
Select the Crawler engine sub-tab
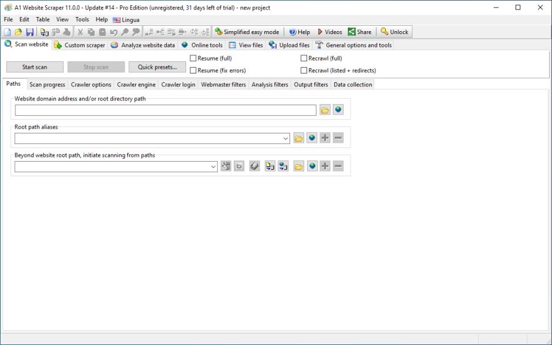coord(136,85)
